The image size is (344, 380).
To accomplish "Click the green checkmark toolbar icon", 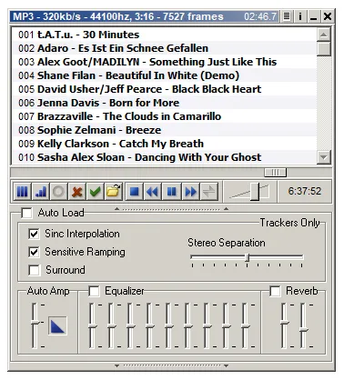I will [x=95, y=192].
